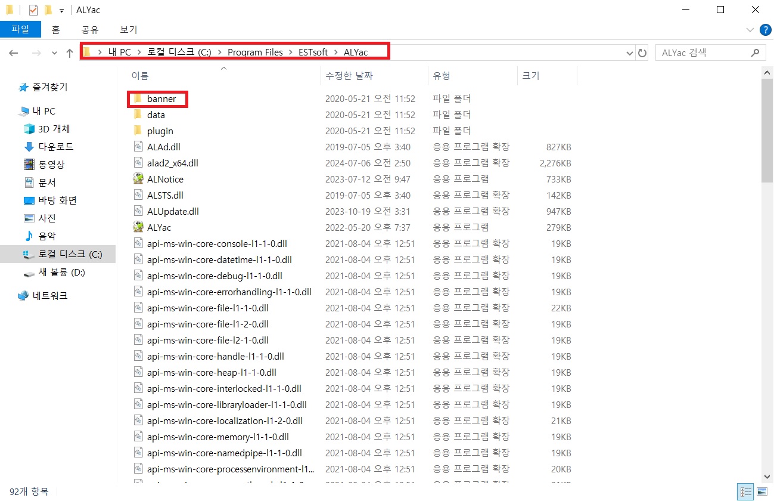Switch to details view icon
Screen dimensions: 774x501
[746, 492]
